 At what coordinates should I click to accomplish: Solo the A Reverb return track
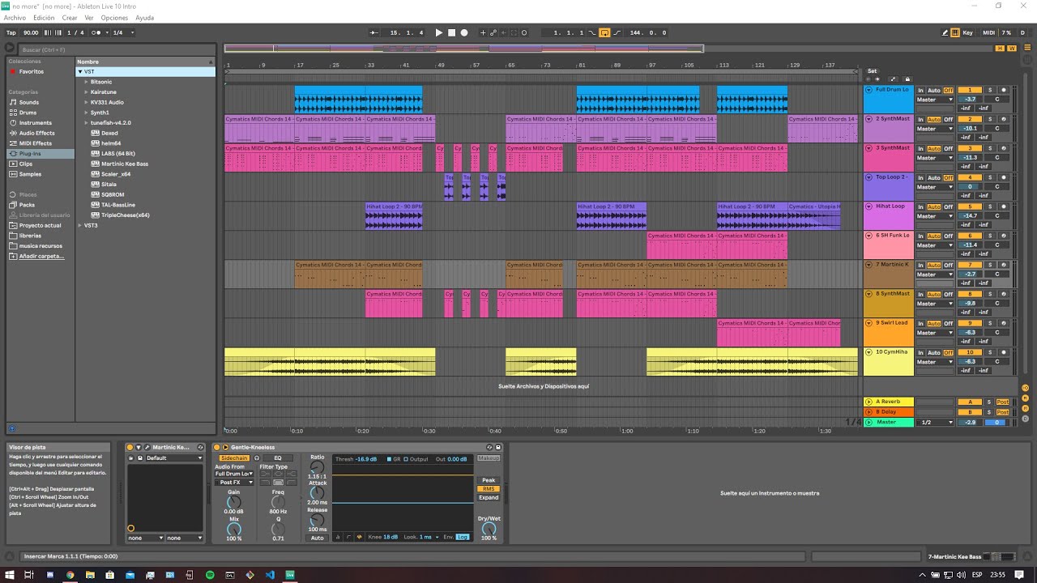(989, 402)
